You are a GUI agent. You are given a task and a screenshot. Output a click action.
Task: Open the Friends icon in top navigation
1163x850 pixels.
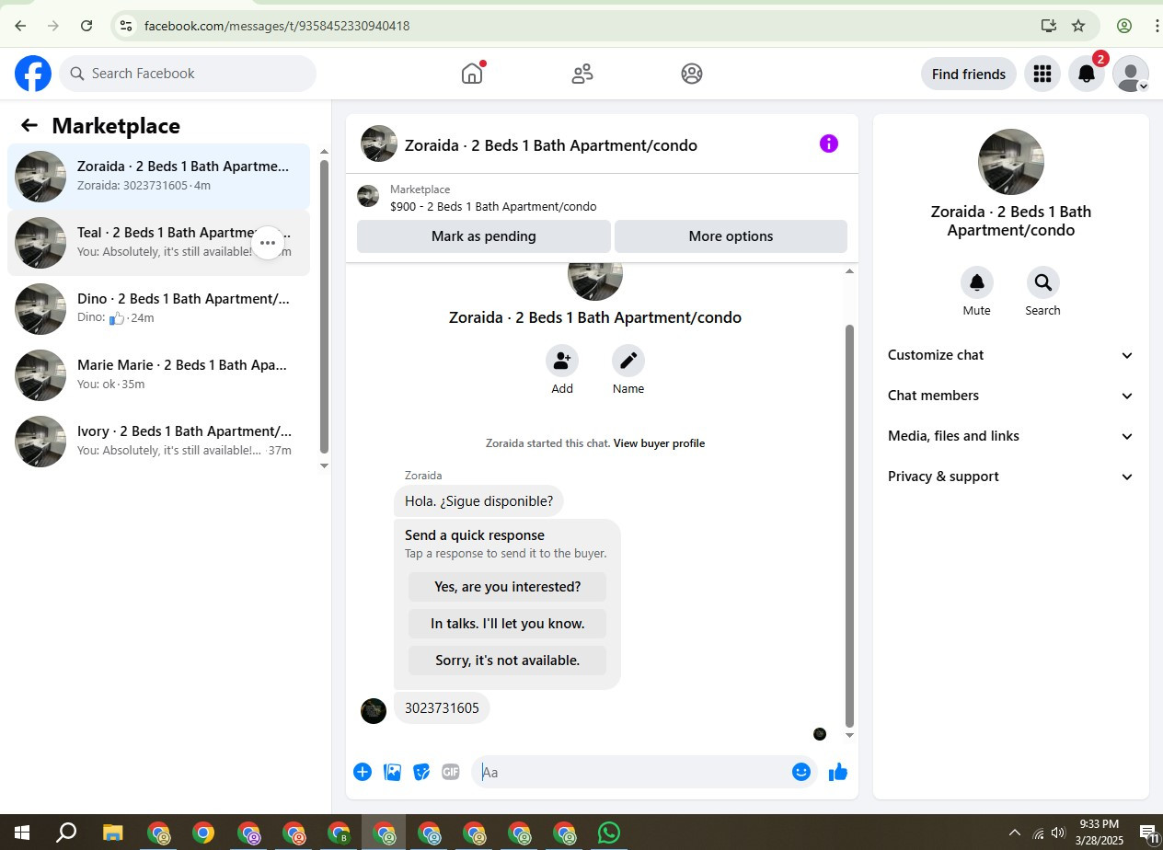(x=582, y=74)
